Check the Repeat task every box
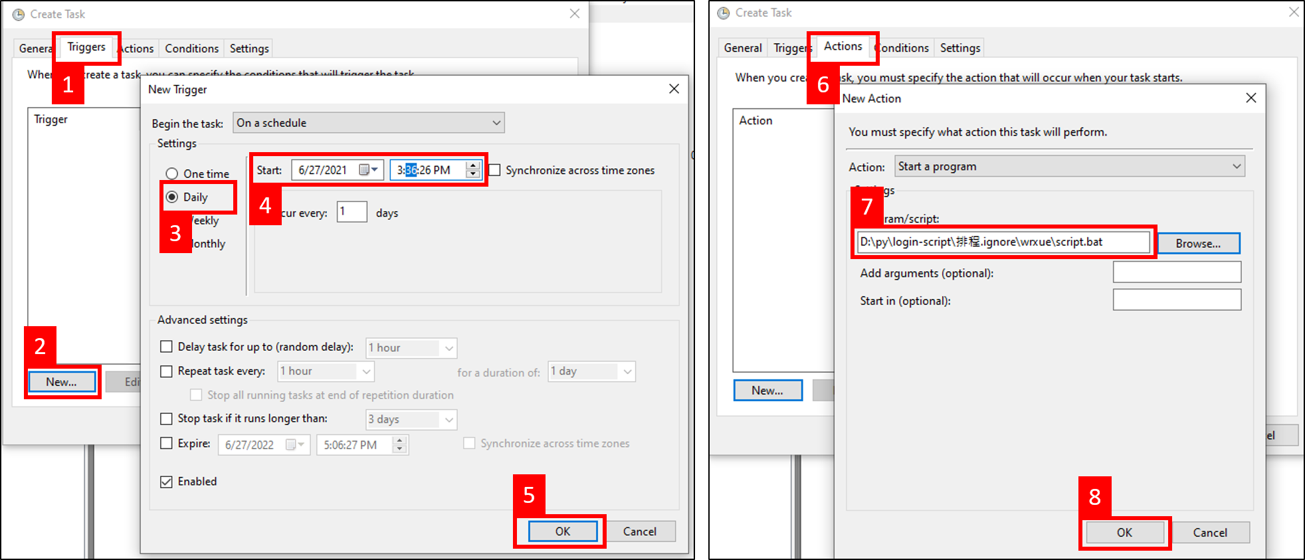The height and width of the screenshot is (560, 1305). (167, 371)
